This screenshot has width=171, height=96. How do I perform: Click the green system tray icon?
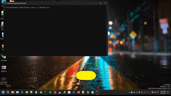click(131, 92)
